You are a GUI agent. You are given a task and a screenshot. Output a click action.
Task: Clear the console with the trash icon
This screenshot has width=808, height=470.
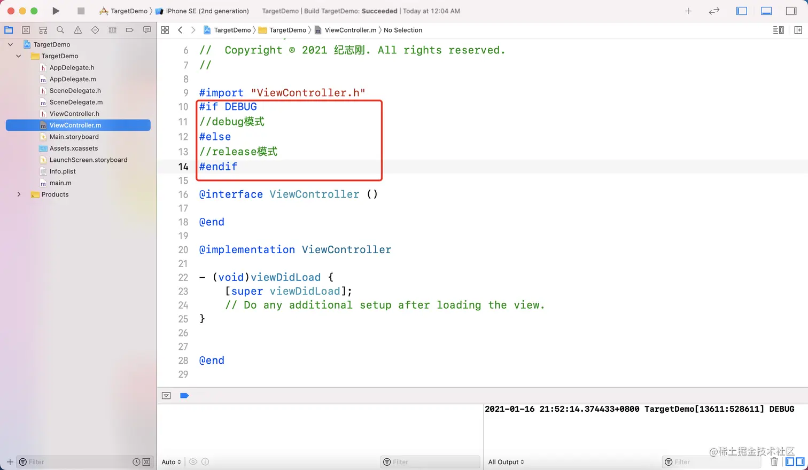point(774,462)
